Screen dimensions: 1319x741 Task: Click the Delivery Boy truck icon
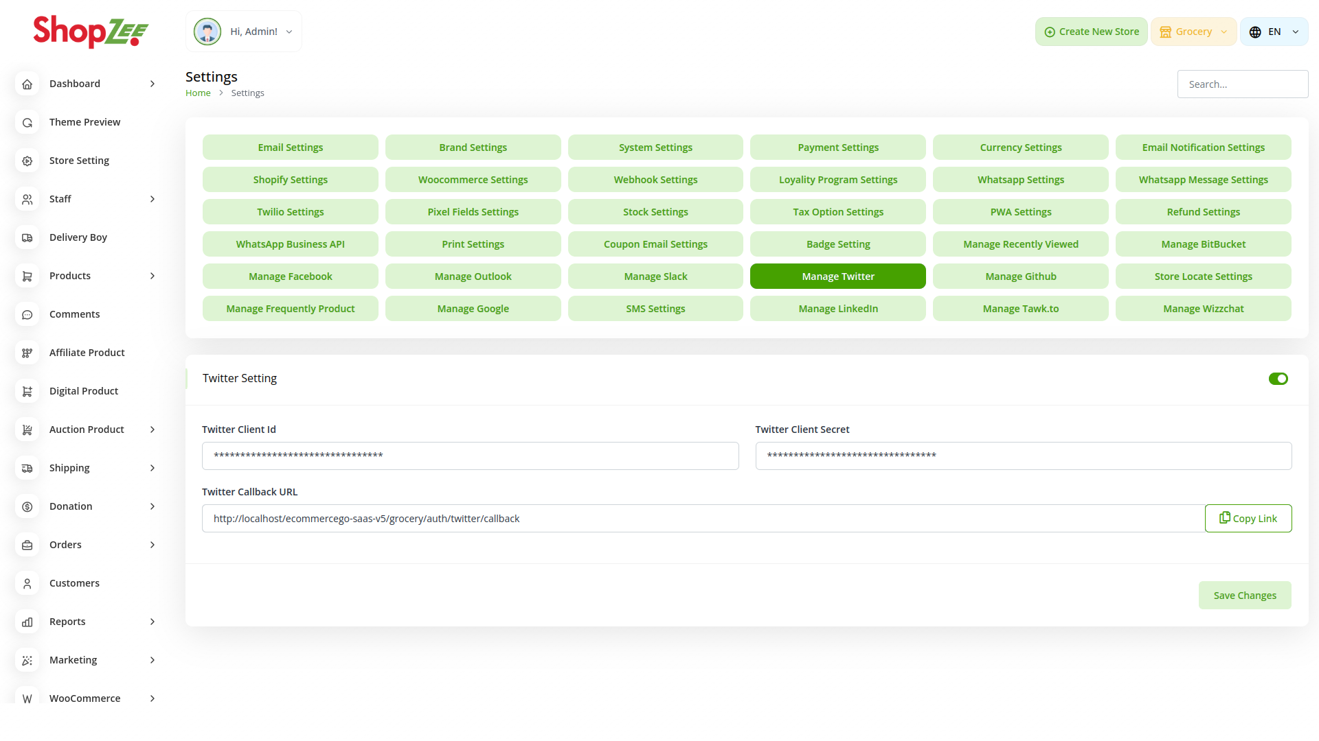(x=27, y=237)
